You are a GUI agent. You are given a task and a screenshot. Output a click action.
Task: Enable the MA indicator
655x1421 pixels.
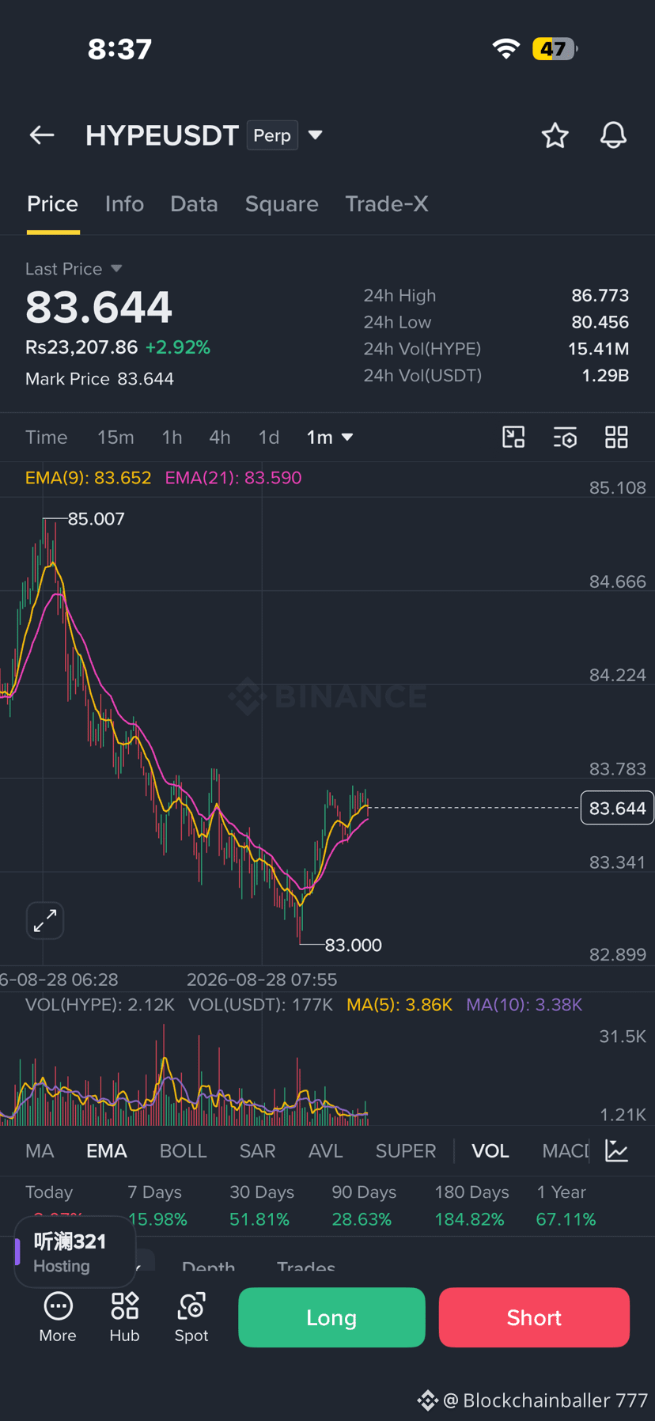click(40, 1151)
